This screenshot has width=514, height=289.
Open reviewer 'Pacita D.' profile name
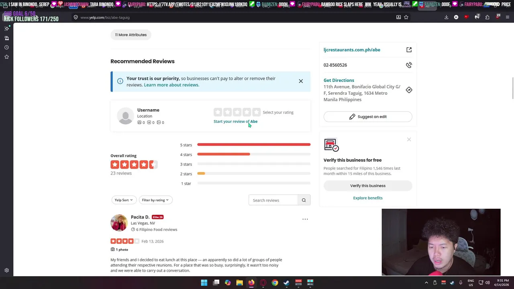(140, 217)
